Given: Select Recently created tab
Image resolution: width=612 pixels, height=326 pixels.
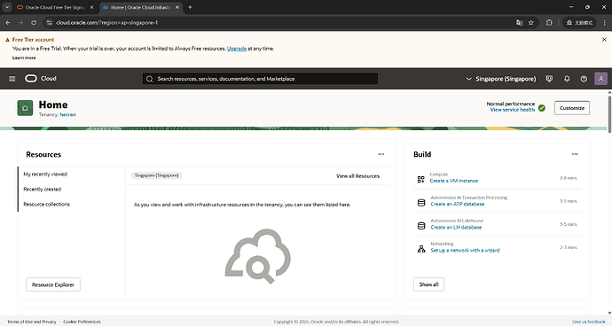Looking at the screenshot, I should (x=43, y=189).
